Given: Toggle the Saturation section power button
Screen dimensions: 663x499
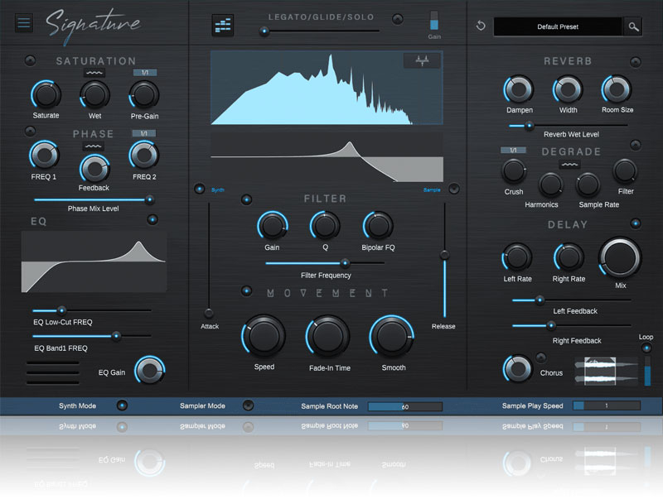Looking at the screenshot, I should click(x=31, y=60).
